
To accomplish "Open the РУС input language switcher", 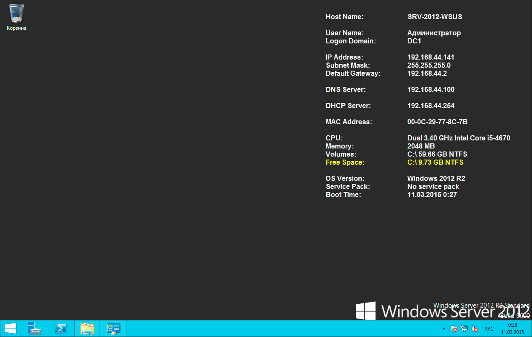I will (489, 329).
